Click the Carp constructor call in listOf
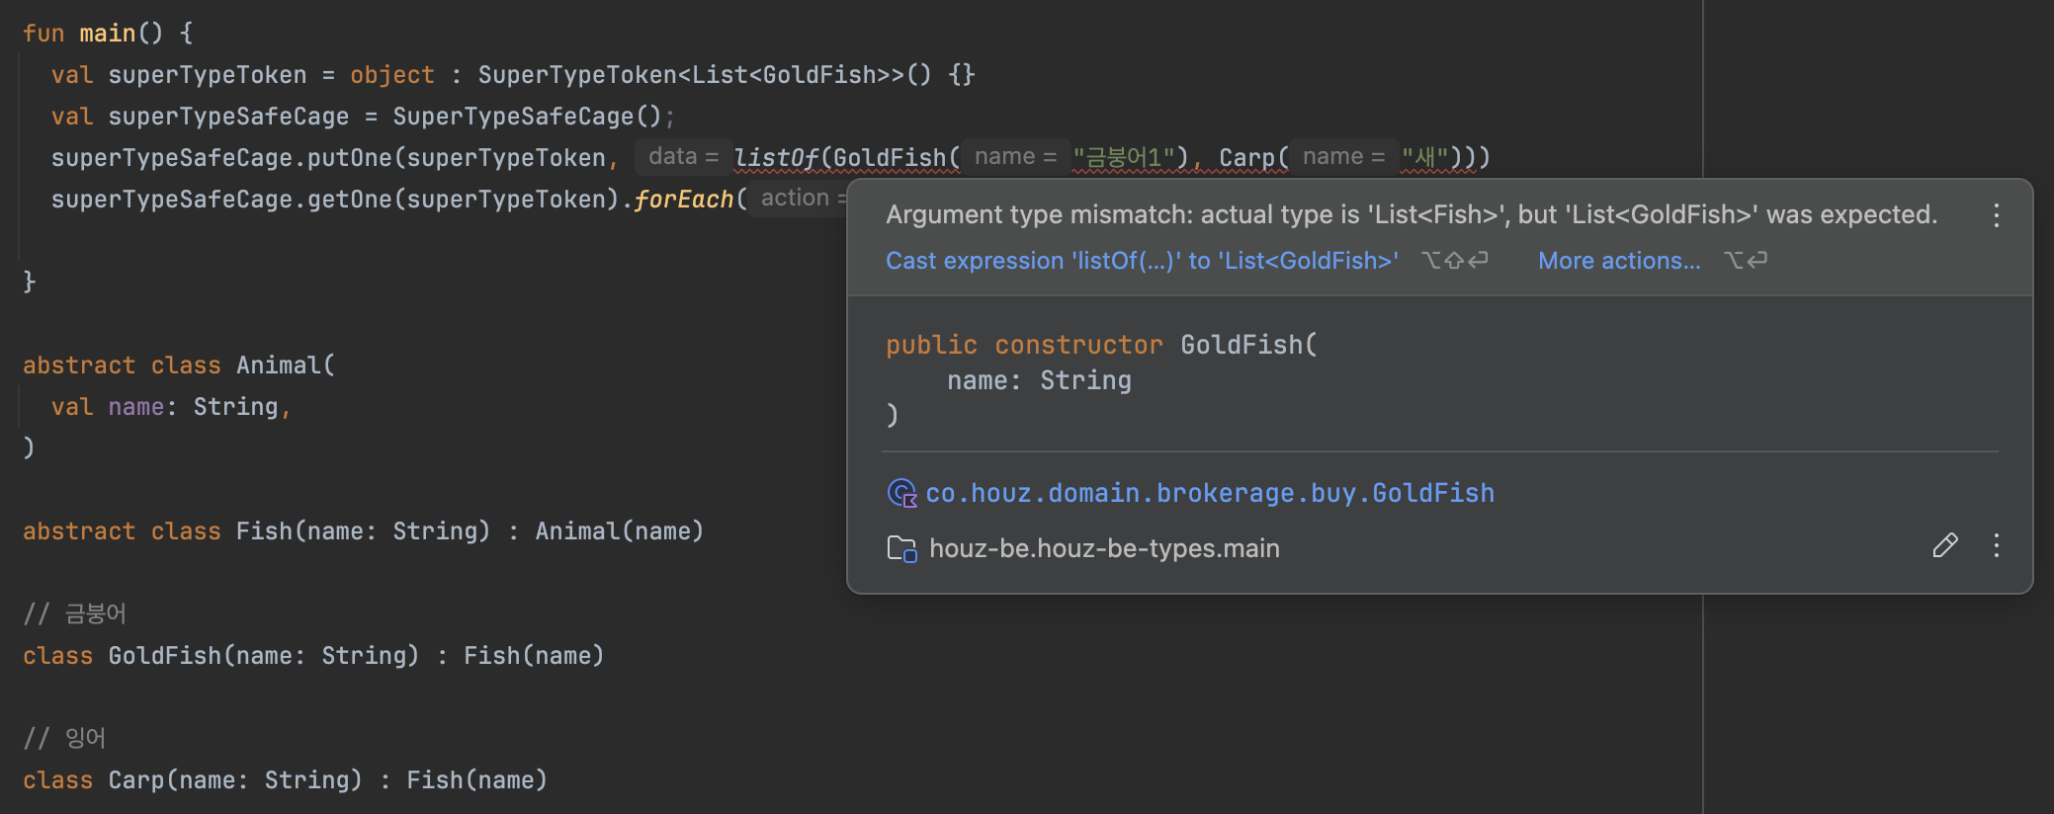Screen dimensions: 2054x814 1247,158
